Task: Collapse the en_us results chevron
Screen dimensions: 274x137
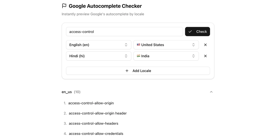Action: click(x=211, y=92)
